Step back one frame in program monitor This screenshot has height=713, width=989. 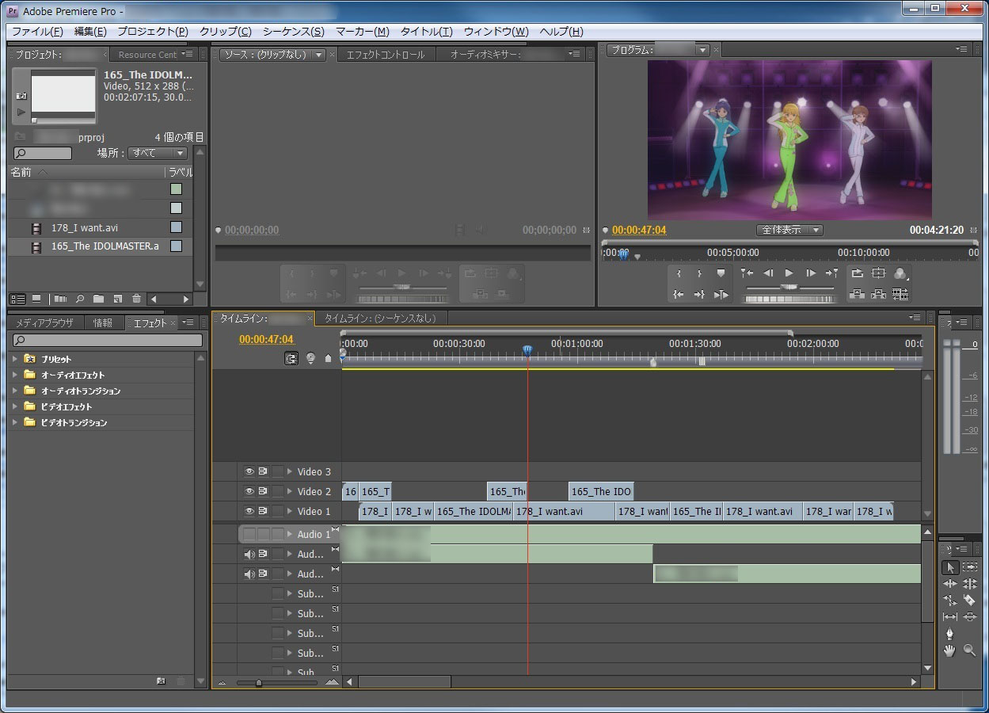pyautogui.click(x=768, y=273)
